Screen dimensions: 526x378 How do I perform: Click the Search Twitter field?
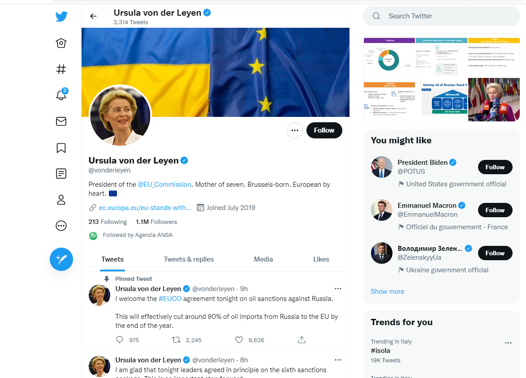tap(442, 16)
